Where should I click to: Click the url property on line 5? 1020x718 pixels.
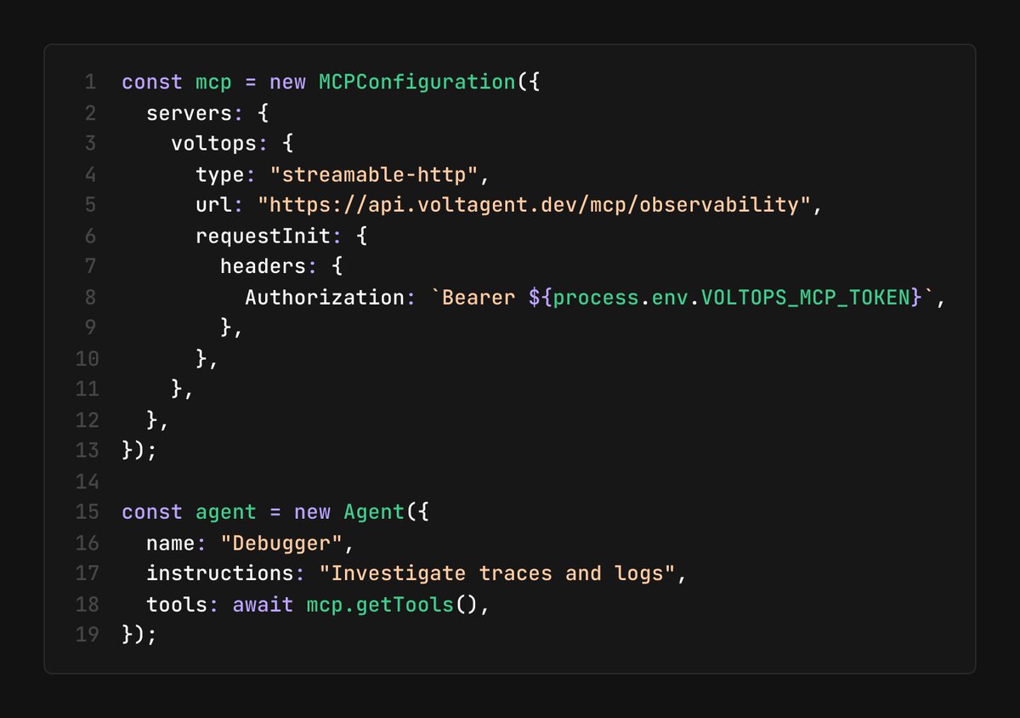point(214,205)
